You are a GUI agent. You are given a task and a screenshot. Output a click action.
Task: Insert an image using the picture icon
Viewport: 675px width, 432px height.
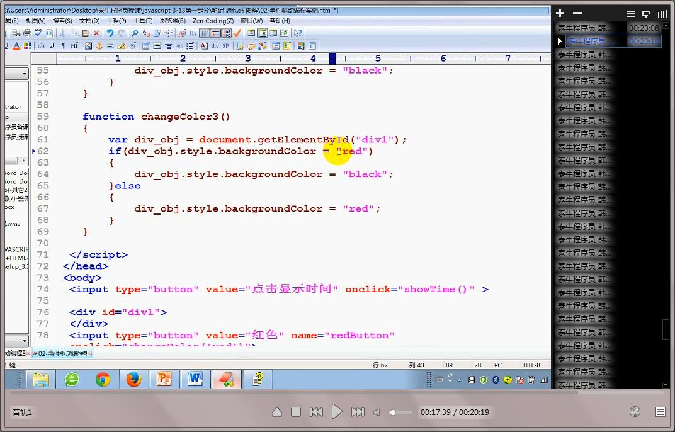tap(88, 45)
